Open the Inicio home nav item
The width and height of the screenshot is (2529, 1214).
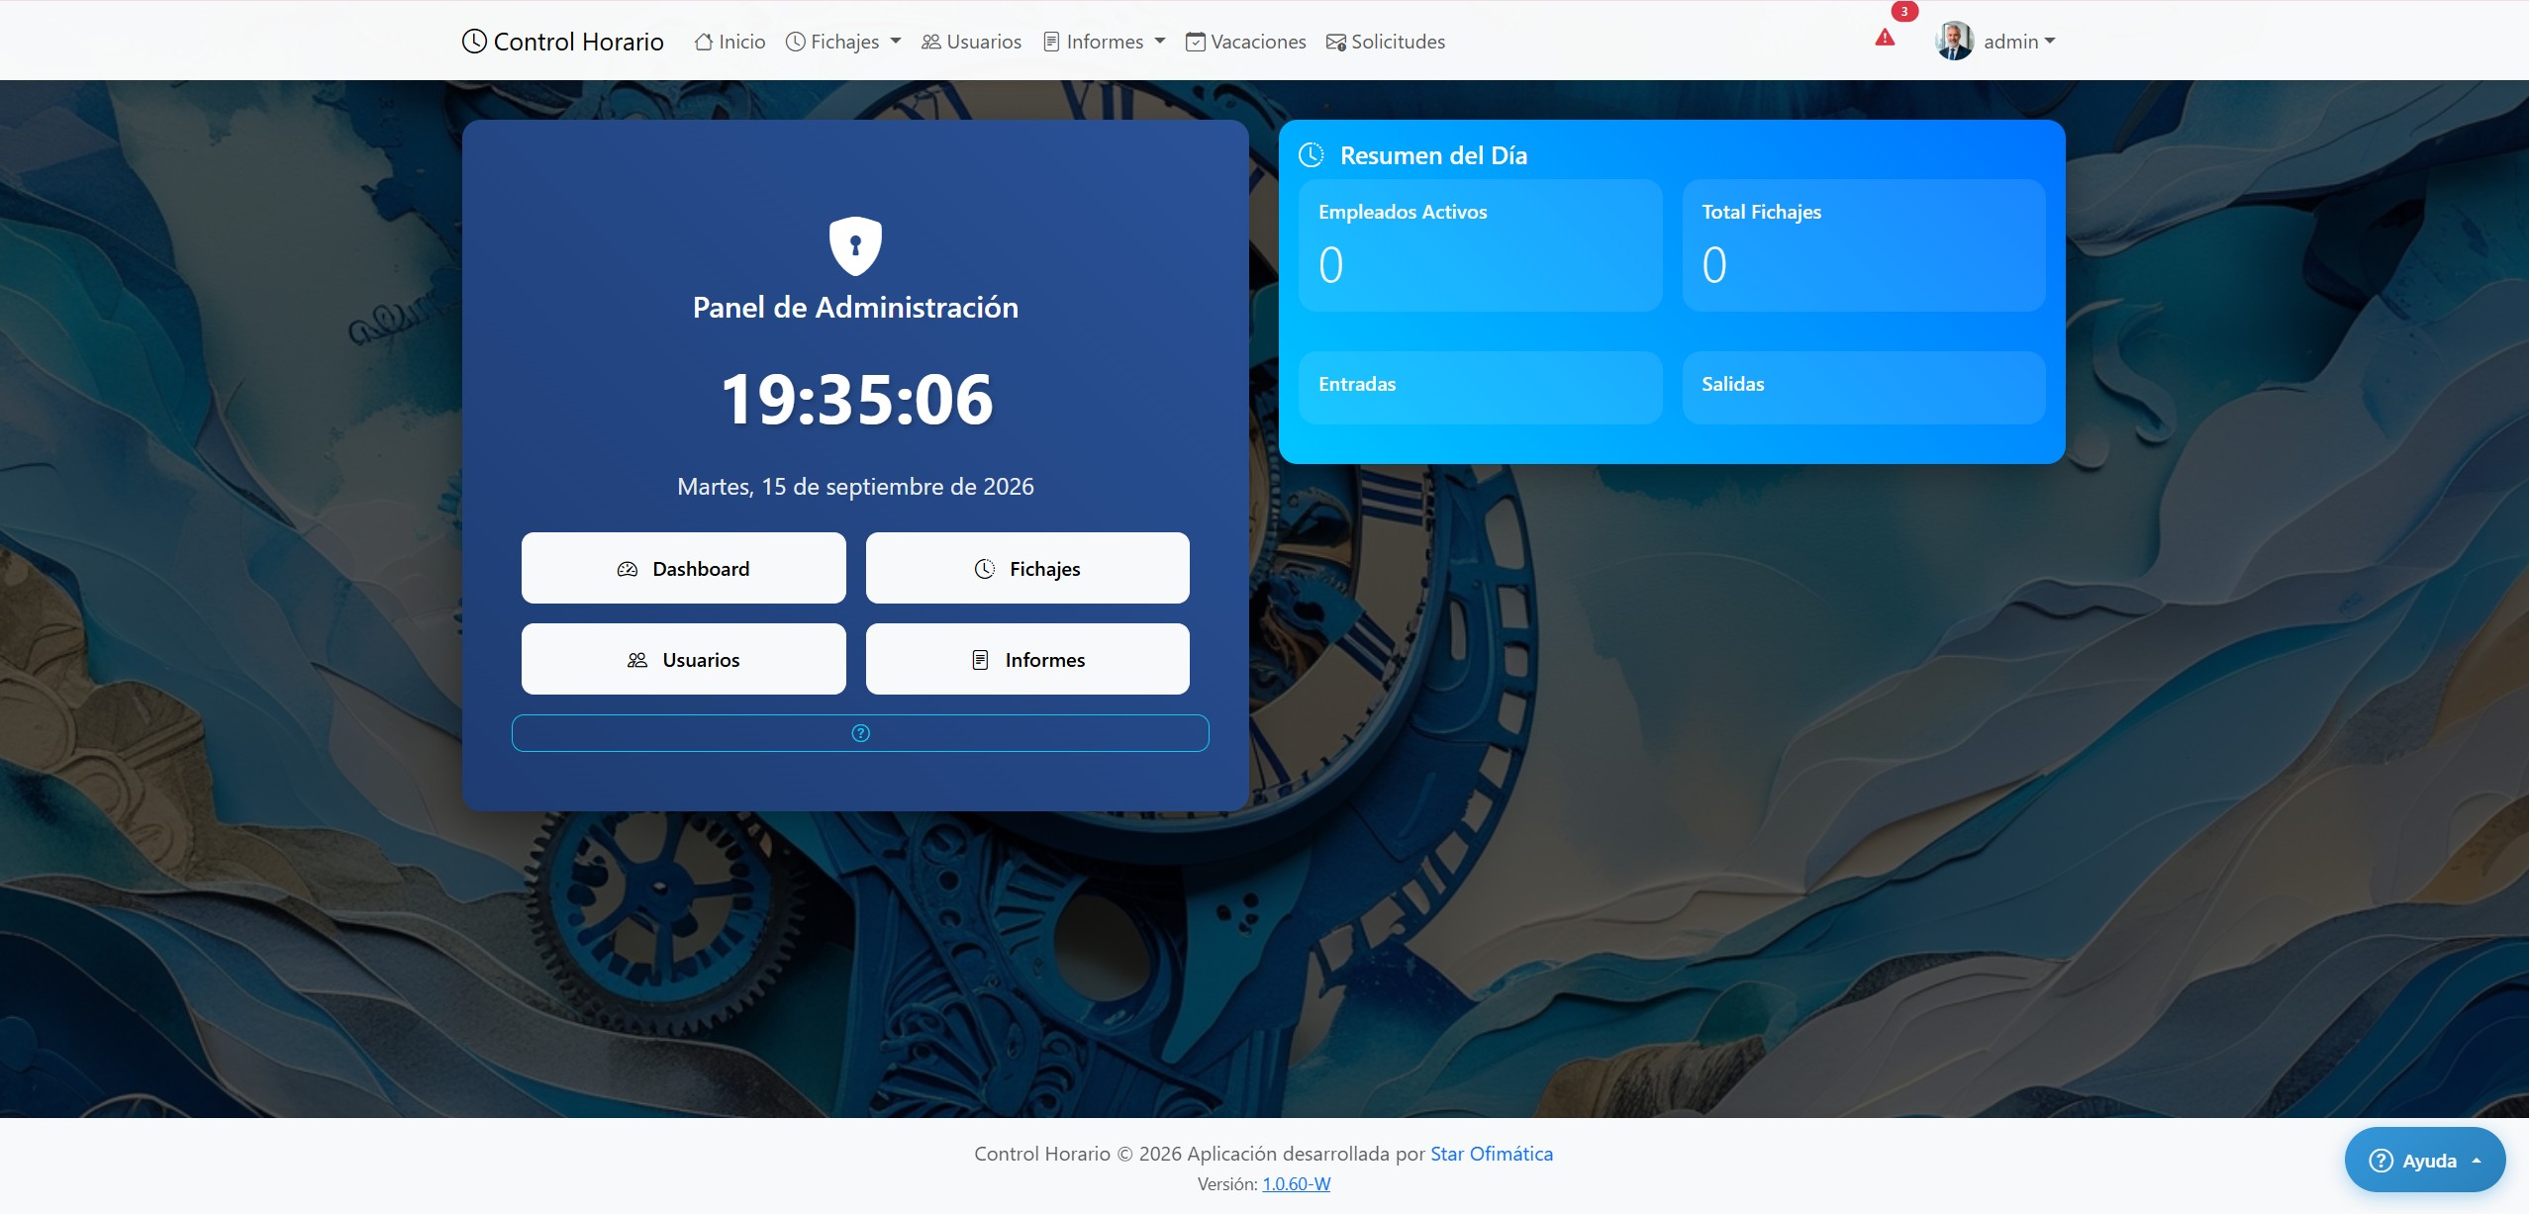(730, 42)
